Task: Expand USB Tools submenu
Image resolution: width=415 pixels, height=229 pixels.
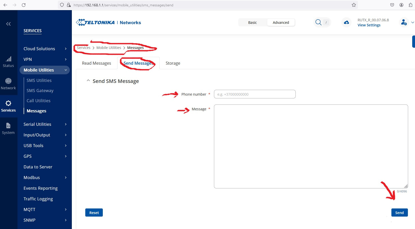Action: click(x=66, y=146)
